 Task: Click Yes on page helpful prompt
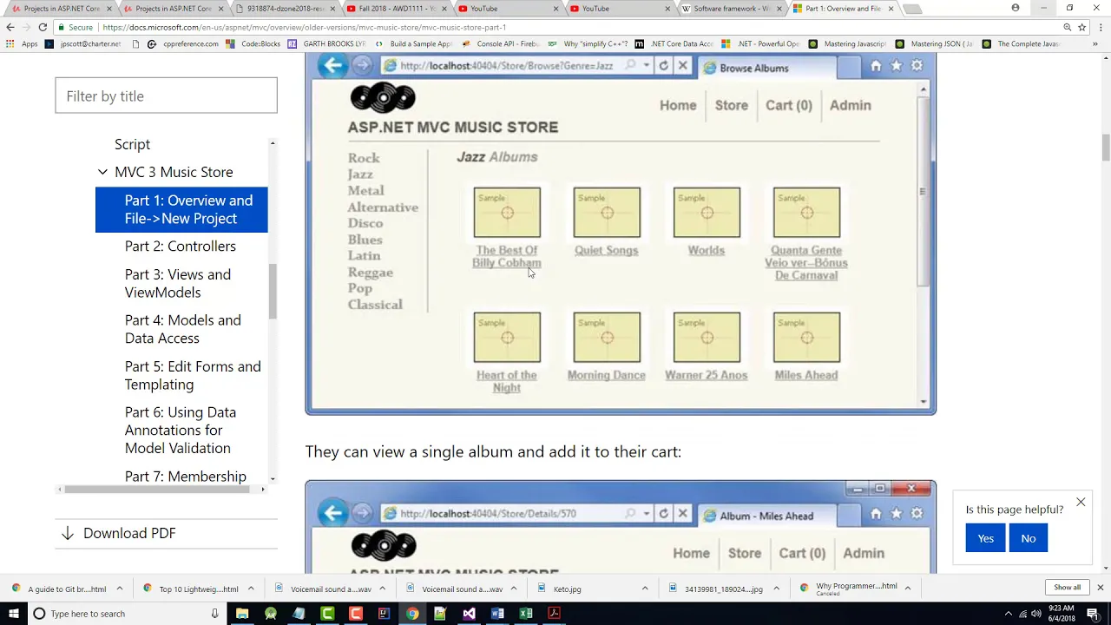coord(985,538)
